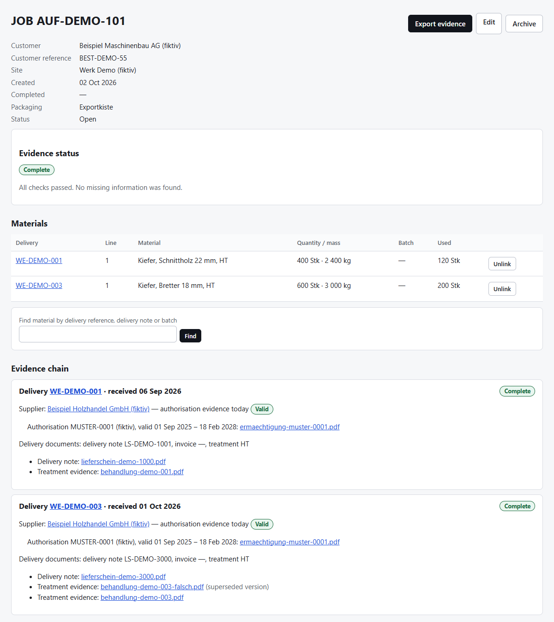Select the JOB AUF-DEMO-101 heading

point(68,21)
